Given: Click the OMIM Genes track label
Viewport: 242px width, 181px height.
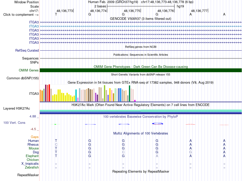Looking at the screenshot, I should pyautogui.click(x=29, y=70).
